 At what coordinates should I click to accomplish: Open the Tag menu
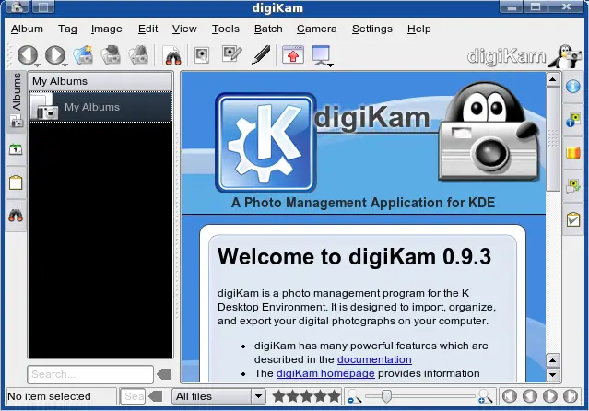pos(67,29)
